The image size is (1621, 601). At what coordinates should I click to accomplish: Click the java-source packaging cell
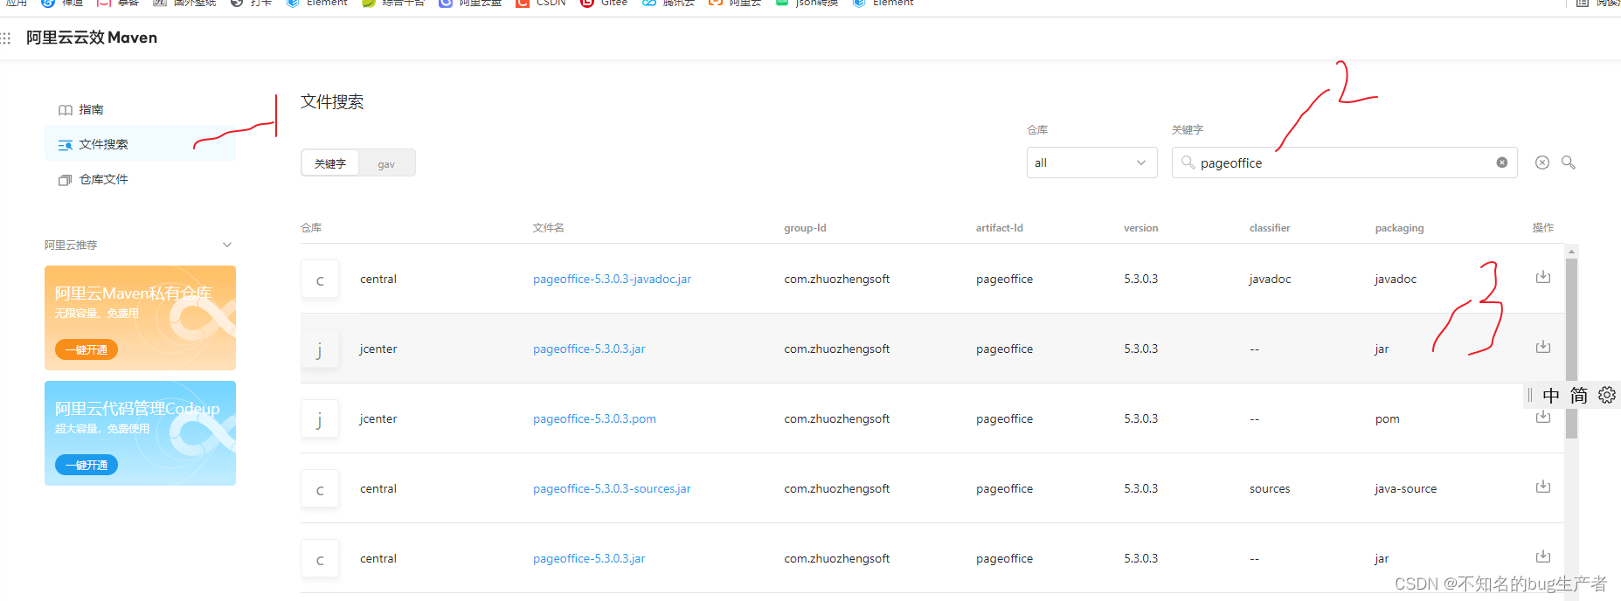click(1405, 488)
